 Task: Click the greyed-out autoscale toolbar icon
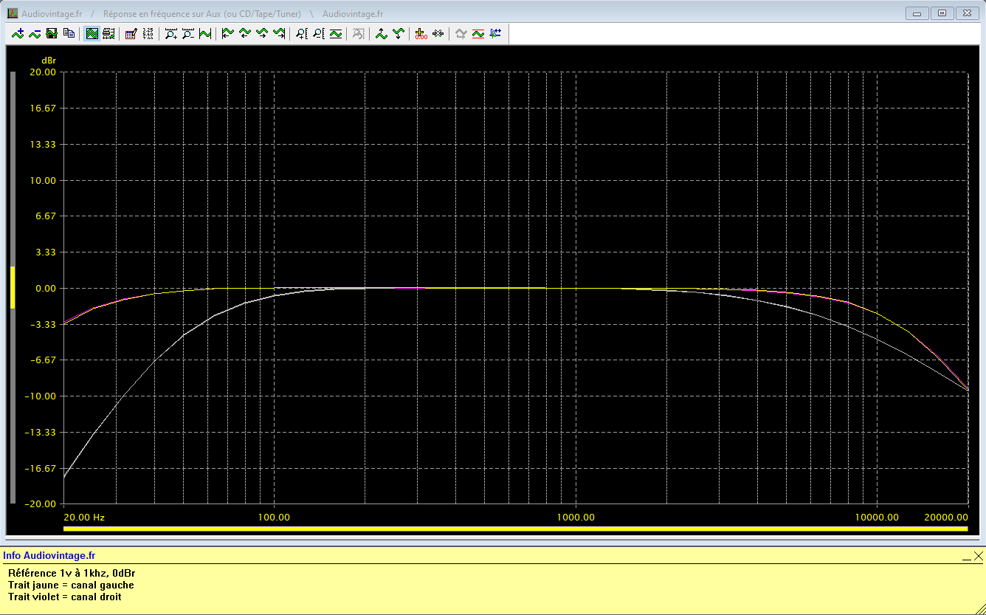tap(358, 33)
